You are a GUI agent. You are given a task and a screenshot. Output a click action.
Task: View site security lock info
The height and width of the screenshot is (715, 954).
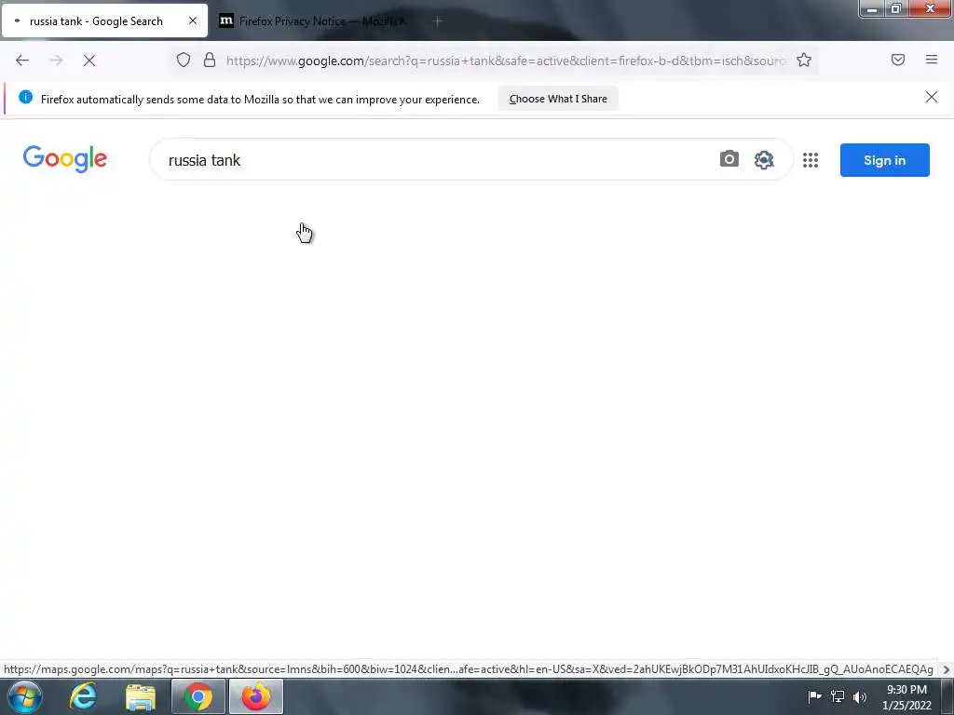210,60
